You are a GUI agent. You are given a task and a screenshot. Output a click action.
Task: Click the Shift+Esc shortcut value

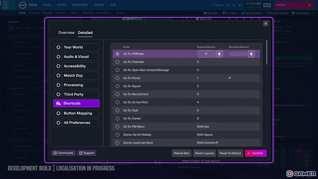(203, 126)
